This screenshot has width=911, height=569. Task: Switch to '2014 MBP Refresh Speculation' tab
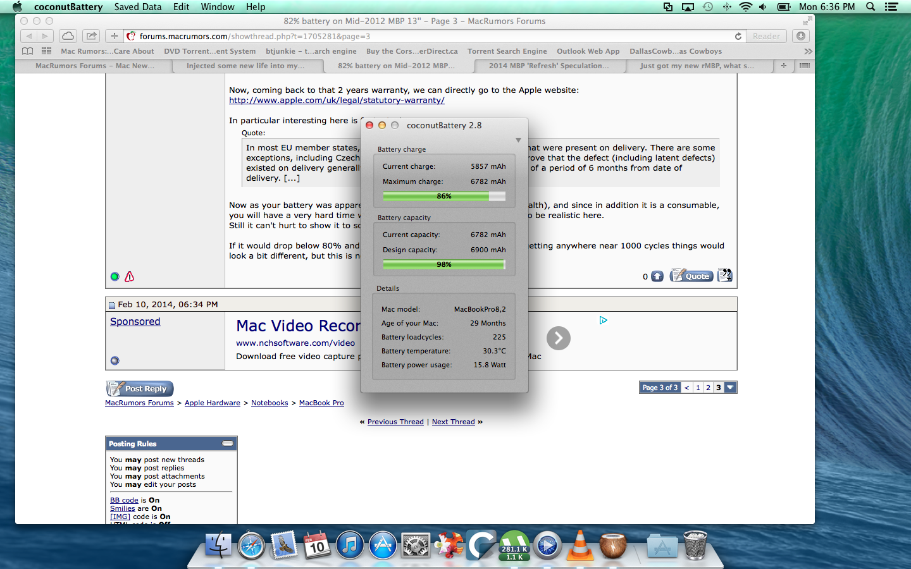point(549,66)
